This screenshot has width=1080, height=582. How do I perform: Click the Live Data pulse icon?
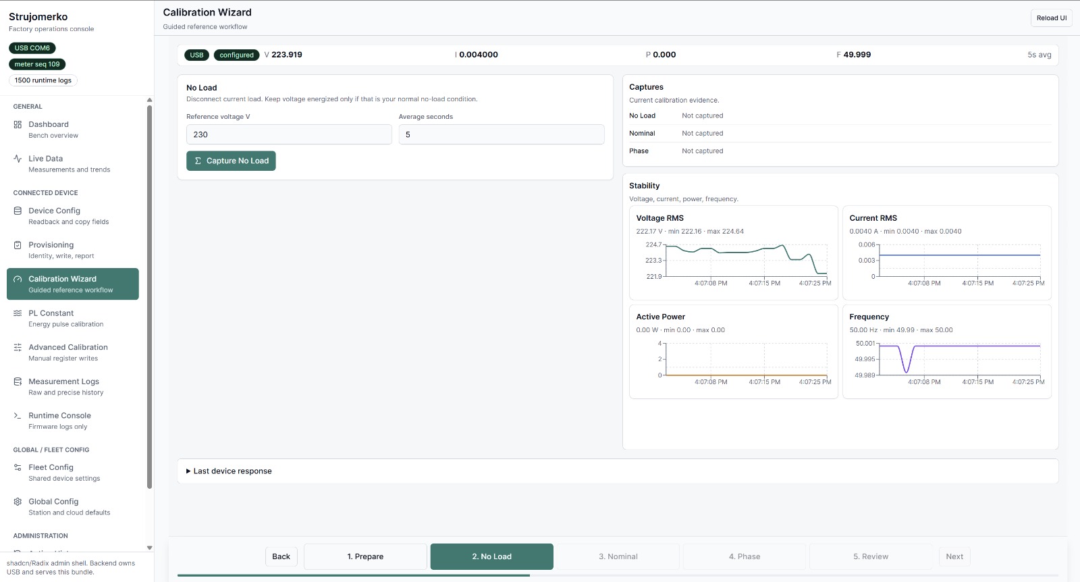click(x=18, y=159)
